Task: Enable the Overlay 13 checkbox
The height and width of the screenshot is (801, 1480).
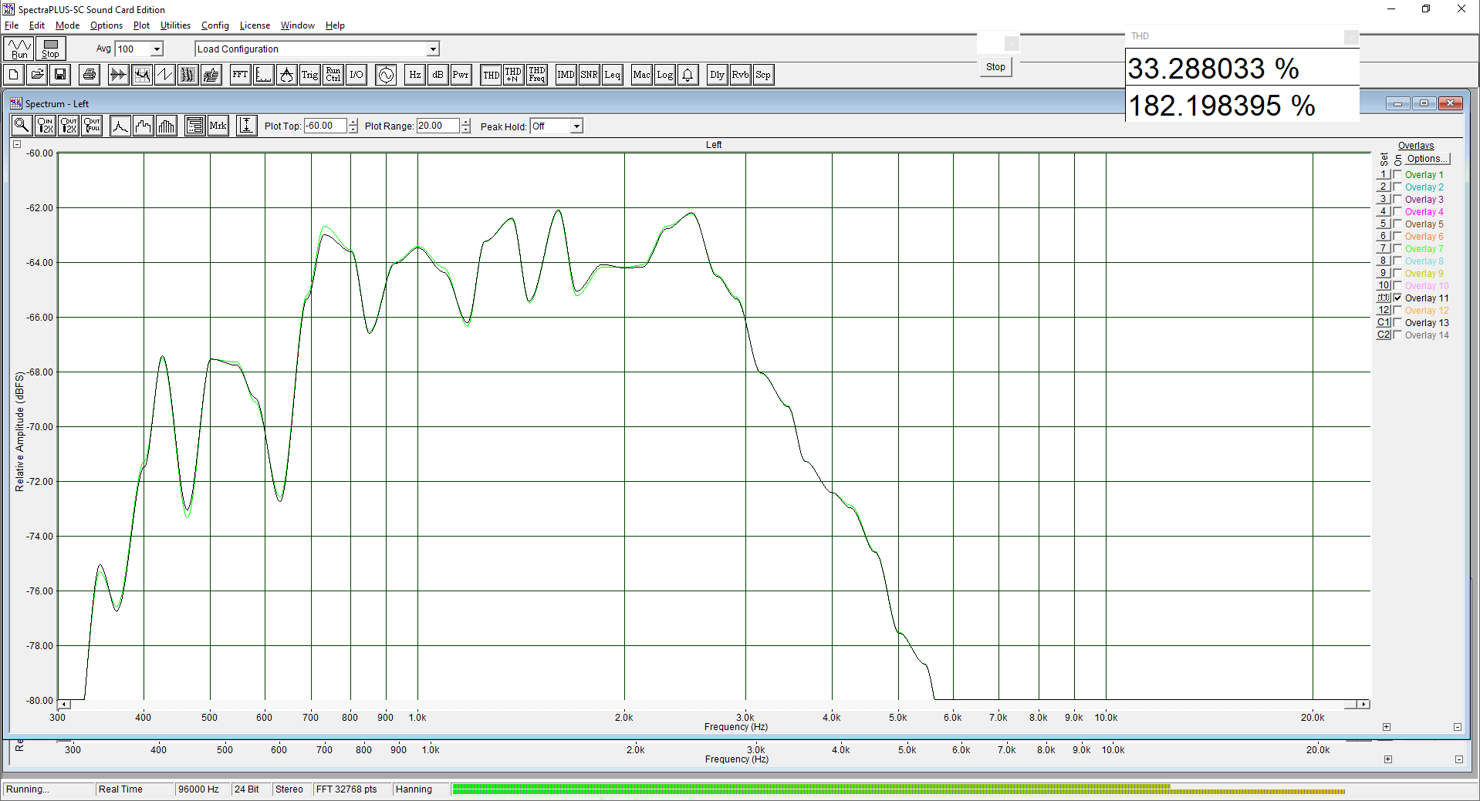Action: tap(1397, 323)
